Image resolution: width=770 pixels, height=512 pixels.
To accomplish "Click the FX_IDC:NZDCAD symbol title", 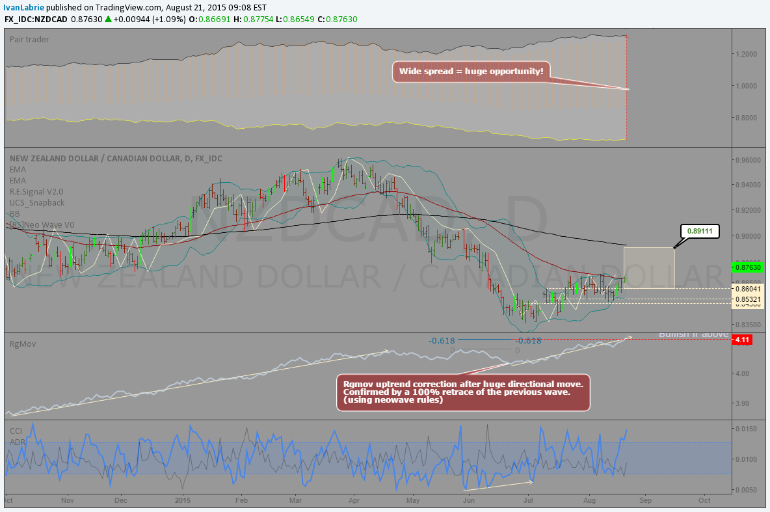I will pos(36,19).
